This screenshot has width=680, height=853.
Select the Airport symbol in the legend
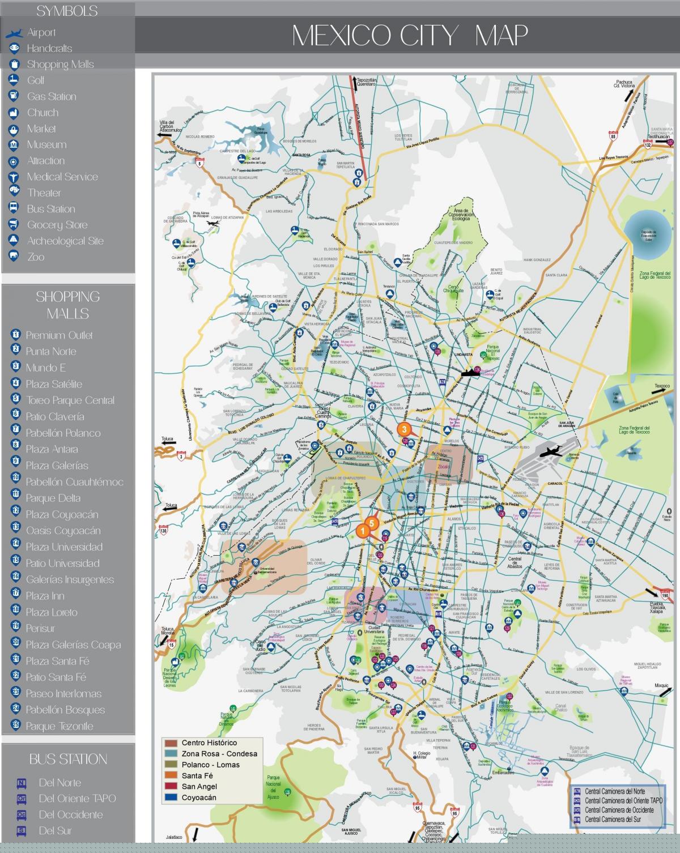coord(14,32)
